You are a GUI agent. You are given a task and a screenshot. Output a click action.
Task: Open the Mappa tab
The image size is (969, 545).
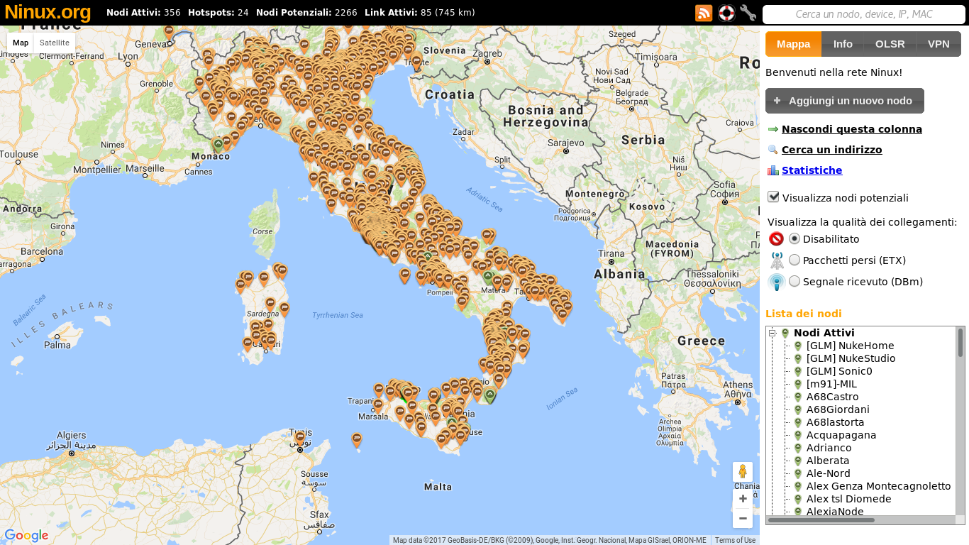coord(793,44)
